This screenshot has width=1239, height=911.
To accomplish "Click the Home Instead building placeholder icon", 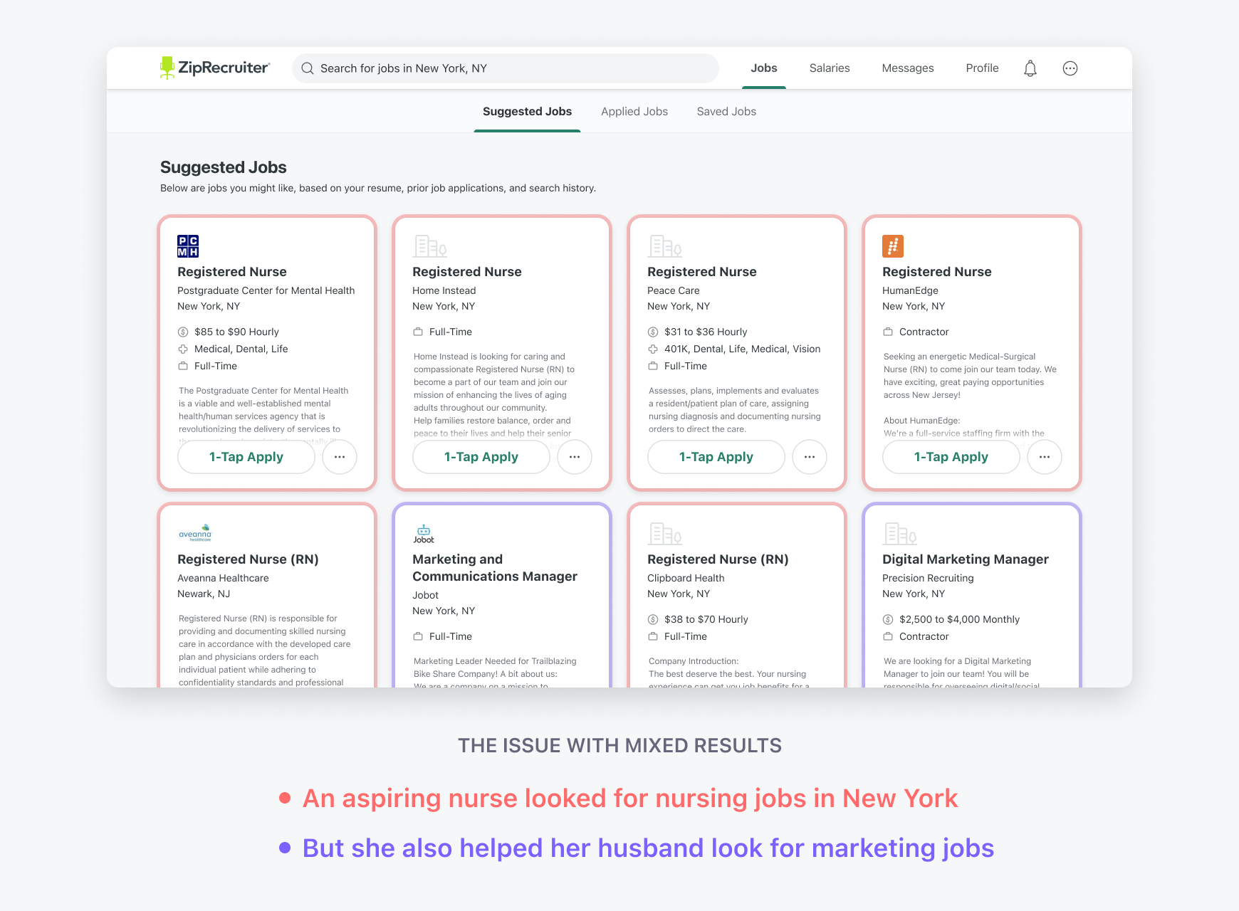I will [x=430, y=246].
